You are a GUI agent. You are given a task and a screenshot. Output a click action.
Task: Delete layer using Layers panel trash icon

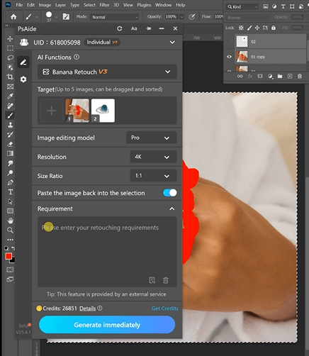point(300,76)
